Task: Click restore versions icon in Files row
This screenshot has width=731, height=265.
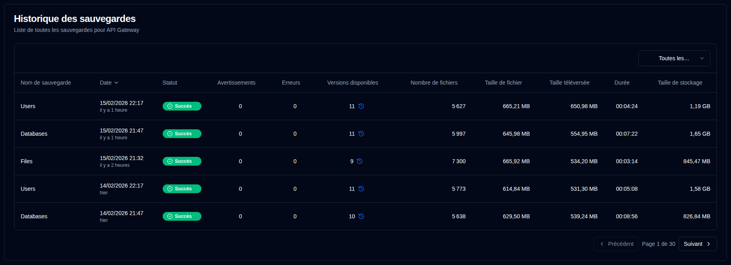Action: pos(359,161)
